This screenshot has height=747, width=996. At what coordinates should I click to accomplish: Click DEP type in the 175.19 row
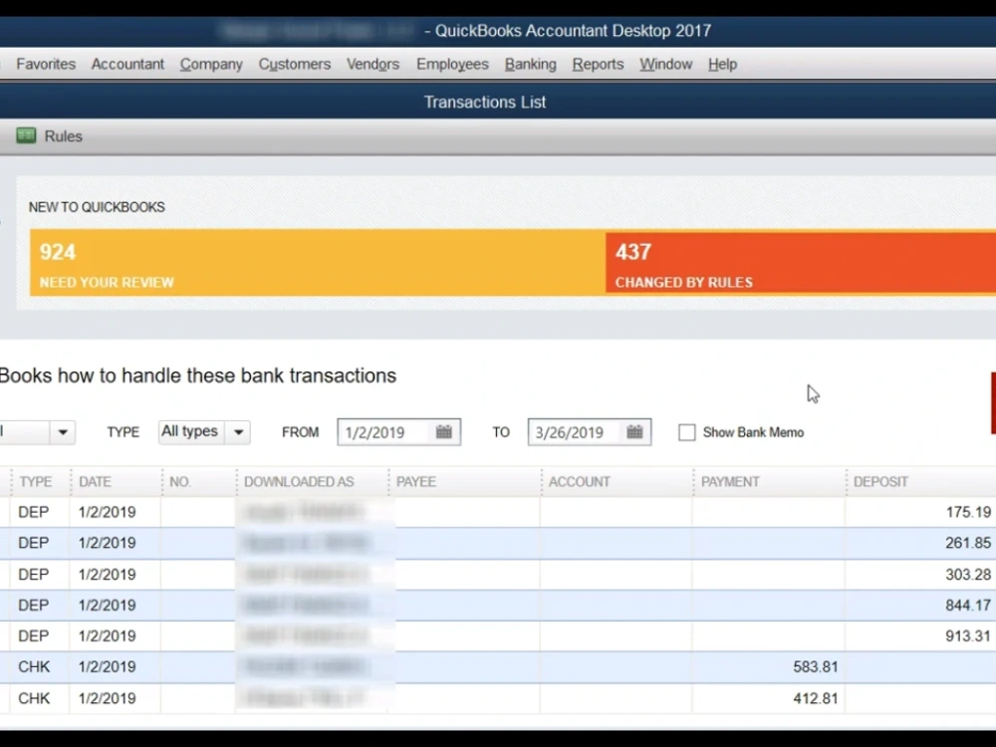(34, 512)
